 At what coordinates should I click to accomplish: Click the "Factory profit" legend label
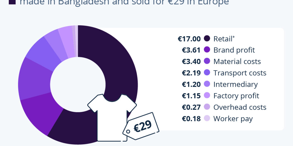point(236,96)
